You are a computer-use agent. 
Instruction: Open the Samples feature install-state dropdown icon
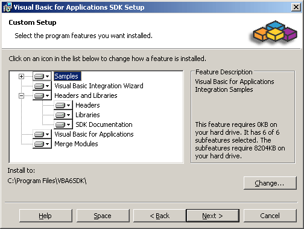pos(42,76)
